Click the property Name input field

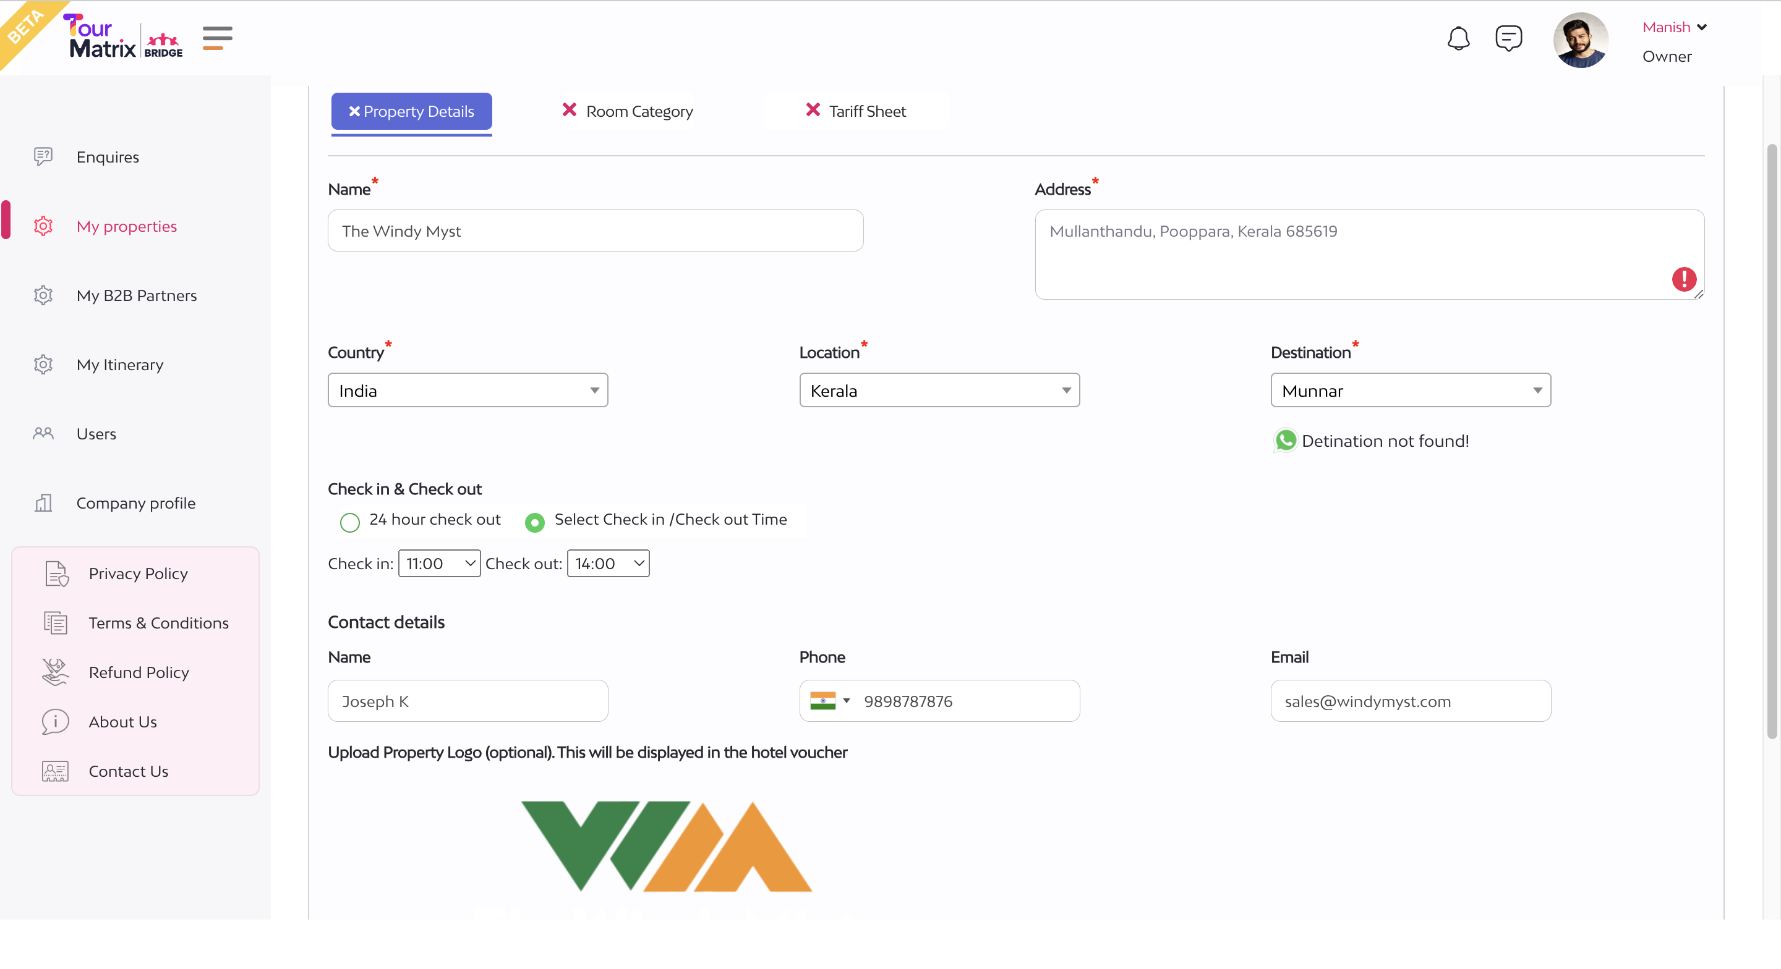(x=596, y=231)
